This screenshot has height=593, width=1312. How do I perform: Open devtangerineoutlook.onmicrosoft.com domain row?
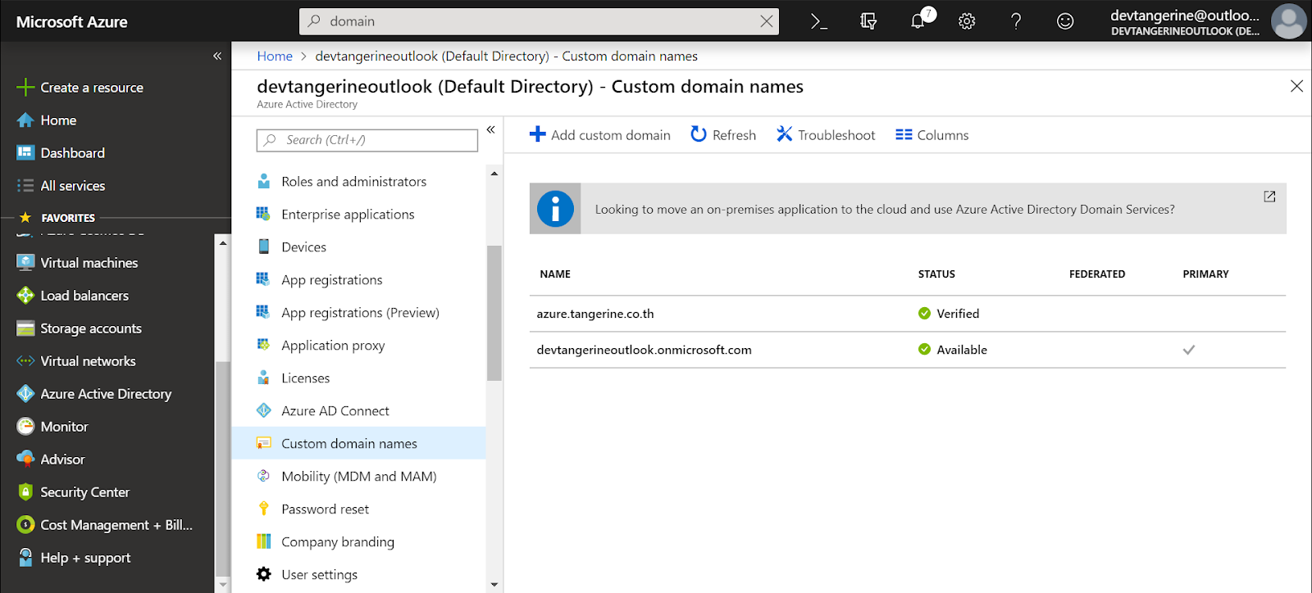click(908, 350)
